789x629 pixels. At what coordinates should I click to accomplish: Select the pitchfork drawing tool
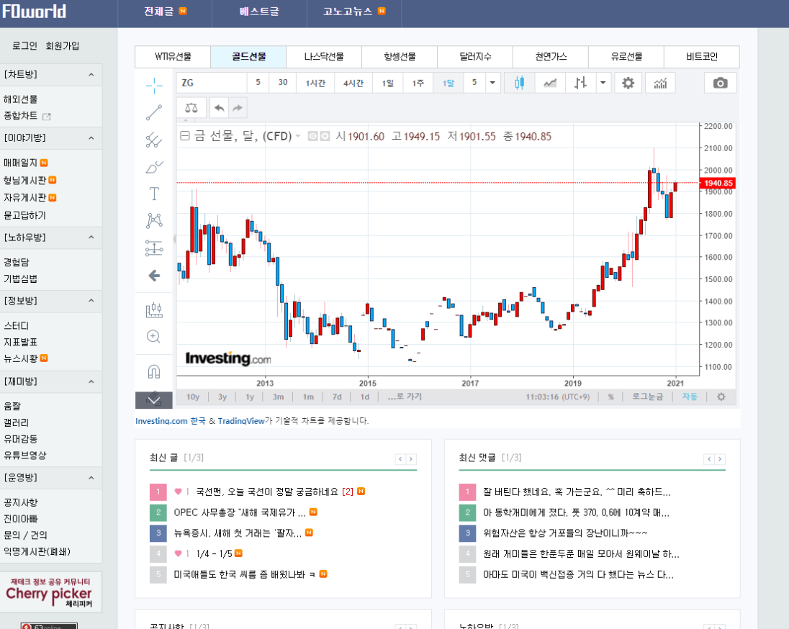pos(154,140)
